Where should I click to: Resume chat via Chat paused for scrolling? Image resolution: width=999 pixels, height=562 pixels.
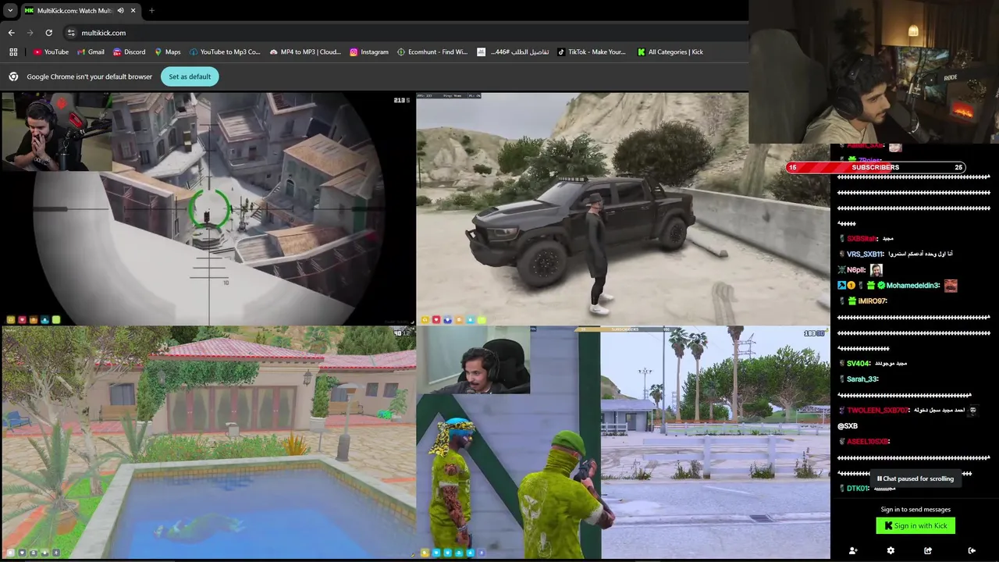click(915, 478)
